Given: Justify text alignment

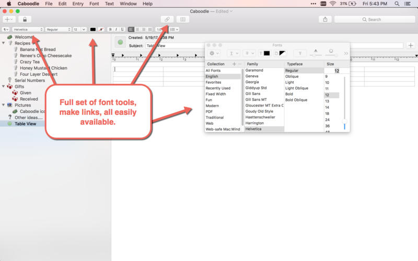Looking at the screenshot, I should tap(150, 29).
